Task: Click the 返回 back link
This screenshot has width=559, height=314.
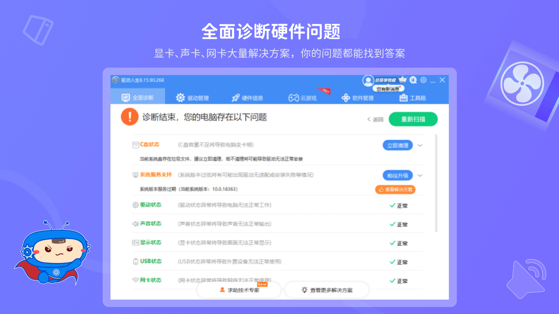Action: [x=375, y=119]
